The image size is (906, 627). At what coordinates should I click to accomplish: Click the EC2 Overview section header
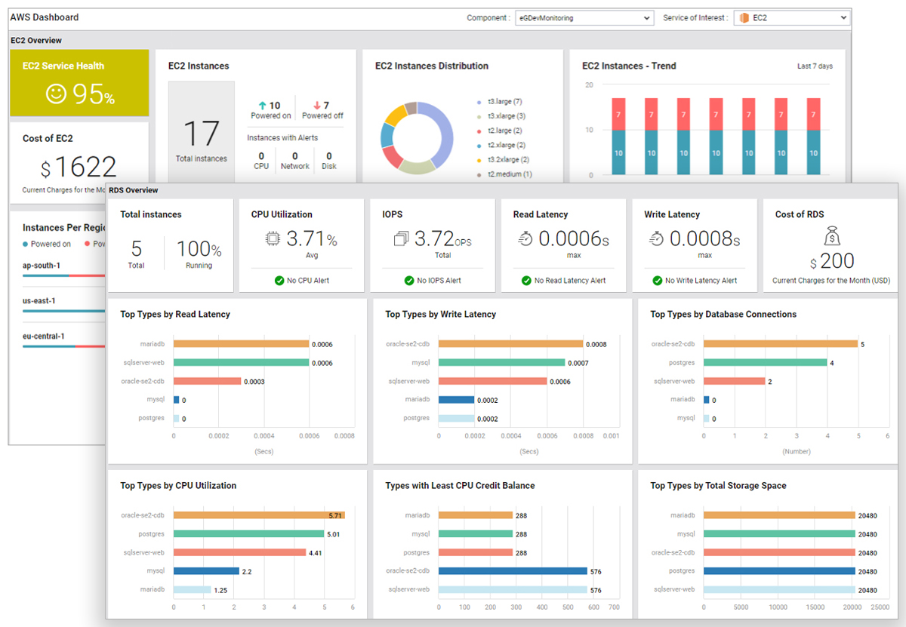[x=36, y=40]
